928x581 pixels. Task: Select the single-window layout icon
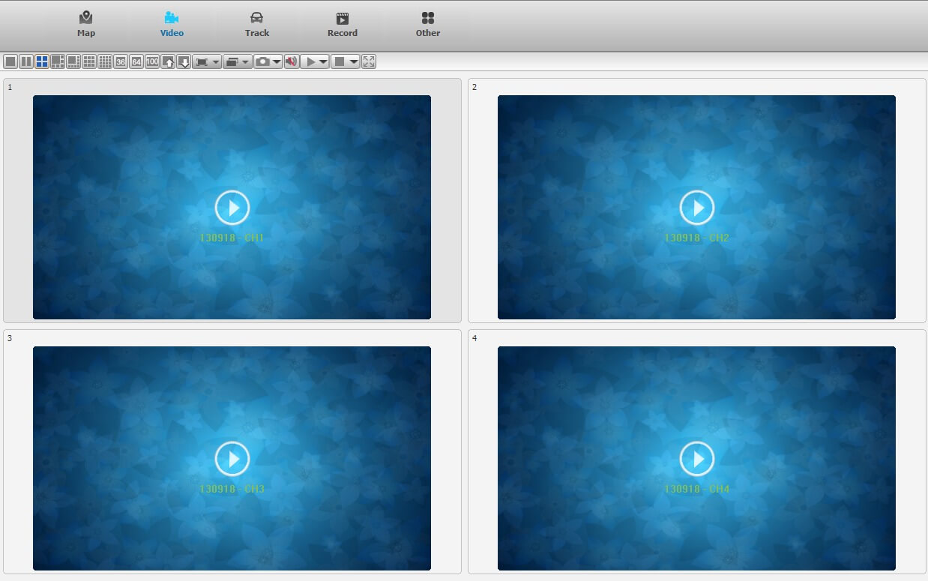pyautogui.click(x=10, y=61)
